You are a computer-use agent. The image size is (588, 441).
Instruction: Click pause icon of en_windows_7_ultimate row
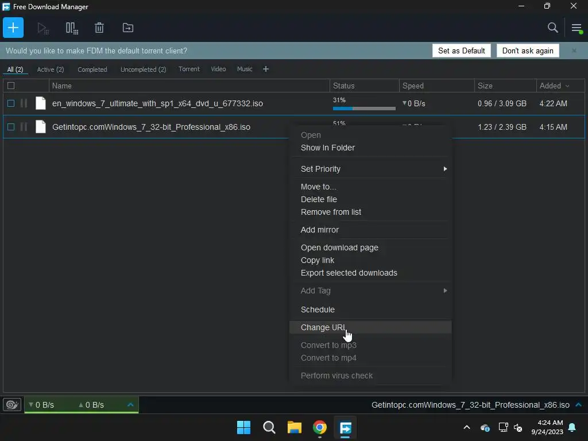pos(24,103)
